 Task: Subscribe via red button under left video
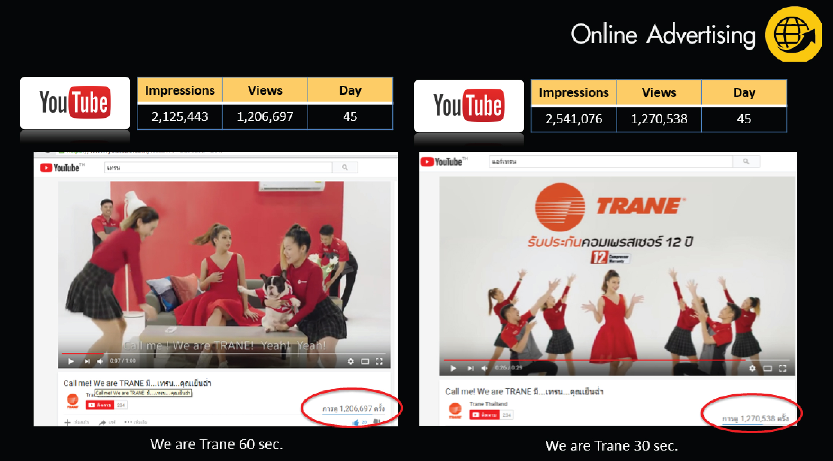point(100,405)
